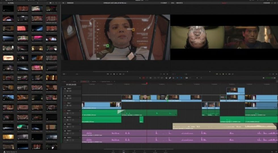Switch media pool to thumbnail view
The image size is (278, 153).
tap(50, 3)
